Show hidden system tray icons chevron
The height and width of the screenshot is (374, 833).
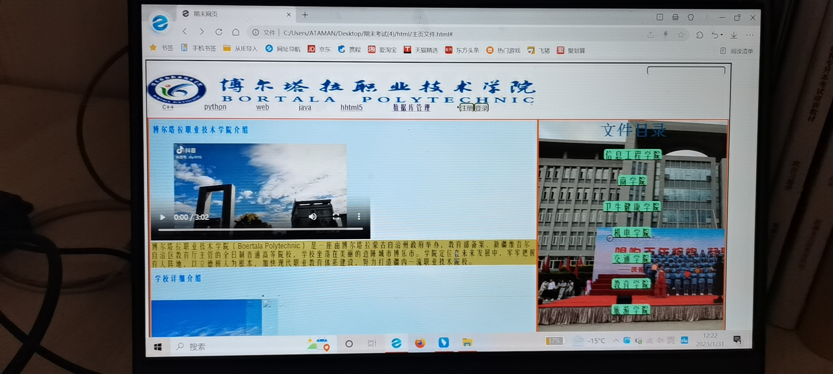click(x=616, y=341)
